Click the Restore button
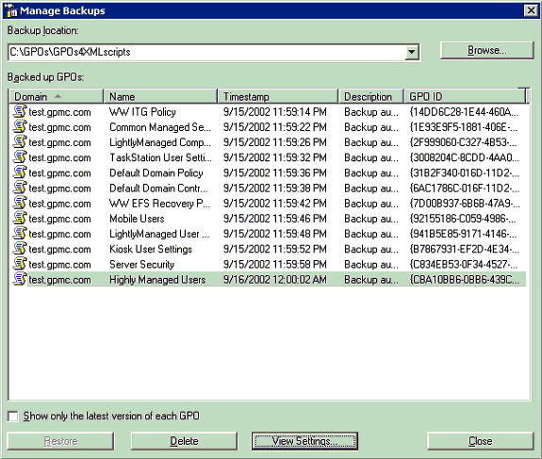 point(60,441)
